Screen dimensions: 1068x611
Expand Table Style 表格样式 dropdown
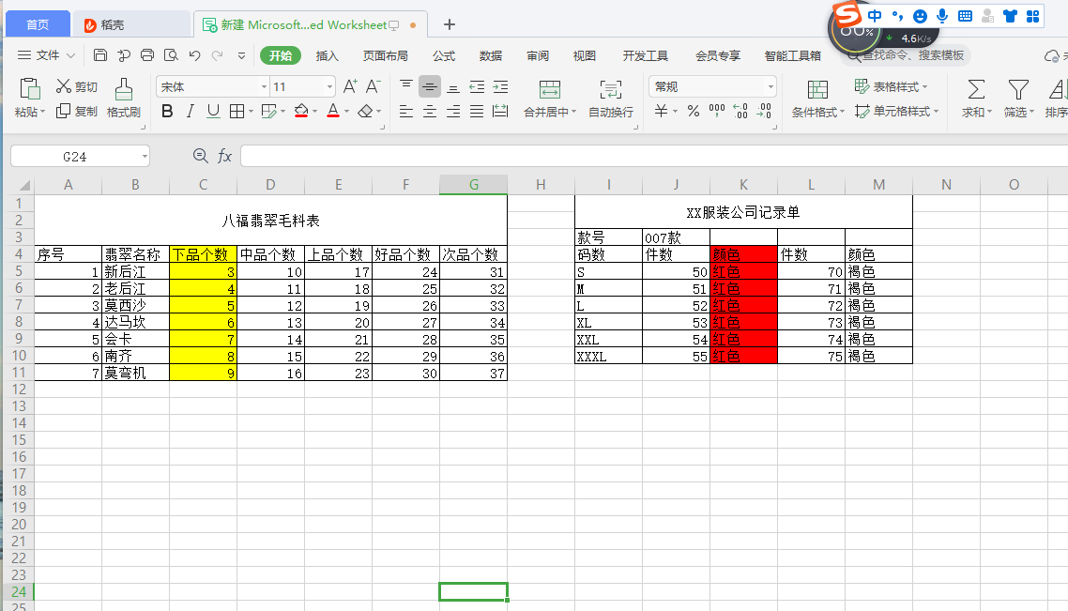[x=924, y=86]
